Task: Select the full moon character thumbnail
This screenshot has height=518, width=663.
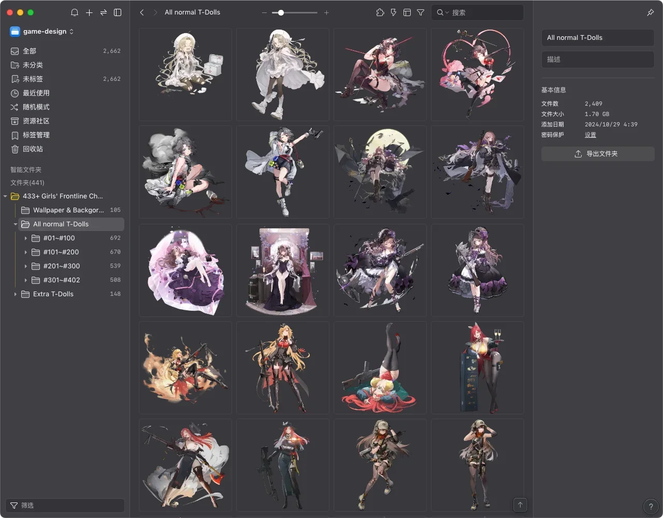Action: pyautogui.click(x=380, y=172)
